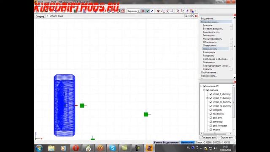Expand the Геометрия submenu
270x152 pixels.
coord(209,35)
